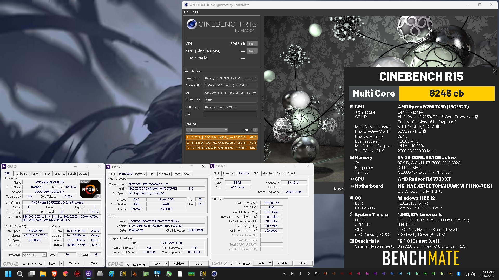The image size is (499, 280).
Task: Select About tab in CPU-Z CPU window
Action: pos(83,174)
